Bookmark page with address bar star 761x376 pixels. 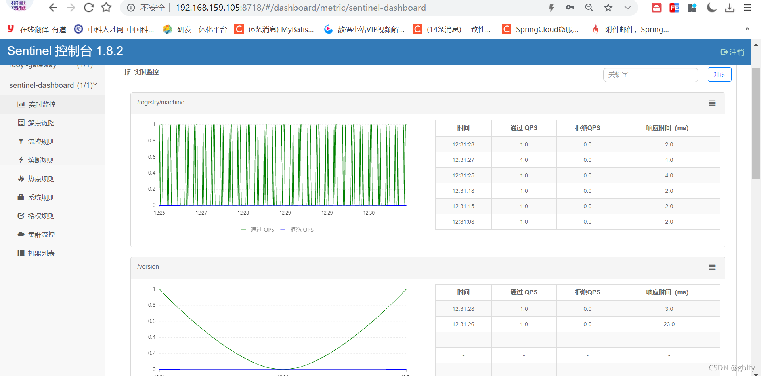pyautogui.click(x=608, y=8)
